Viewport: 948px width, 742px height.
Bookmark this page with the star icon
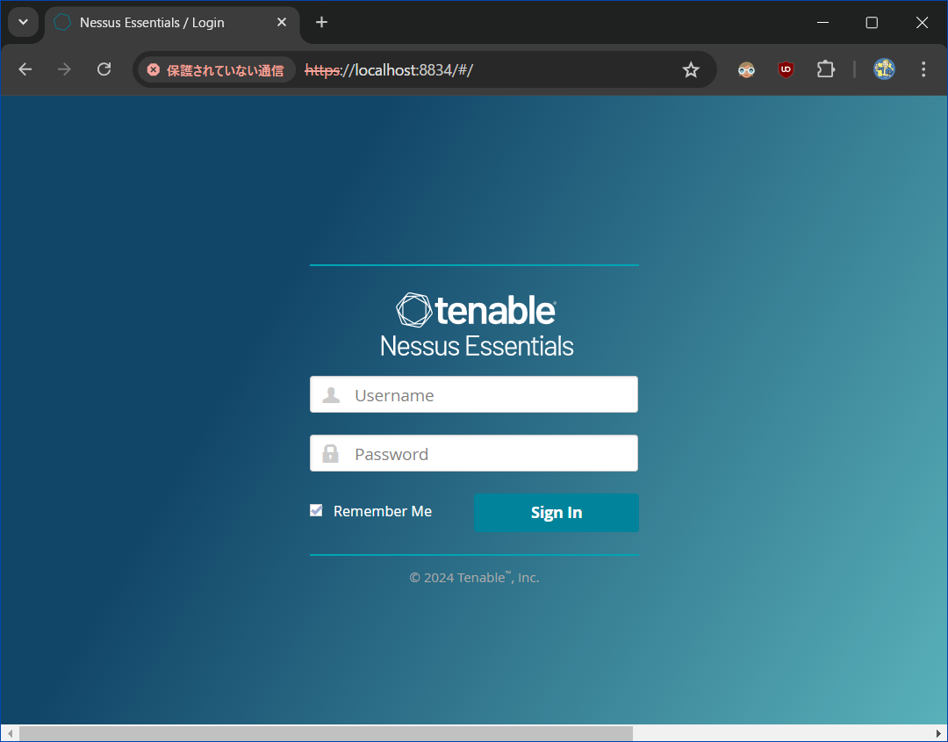point(691,70)
